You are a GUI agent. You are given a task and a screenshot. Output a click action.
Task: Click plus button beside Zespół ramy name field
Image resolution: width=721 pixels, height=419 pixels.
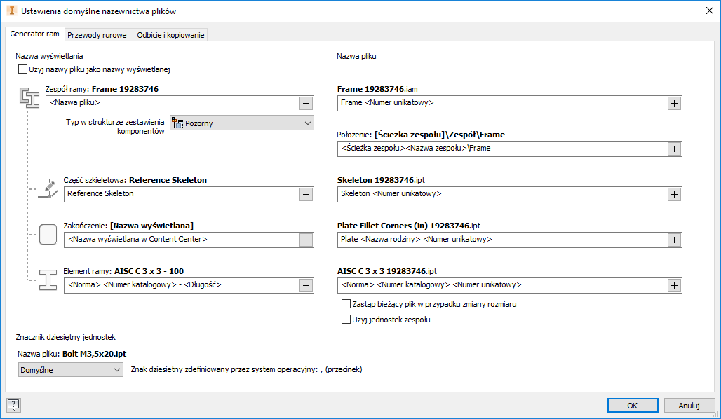click(x=306, y=103)
